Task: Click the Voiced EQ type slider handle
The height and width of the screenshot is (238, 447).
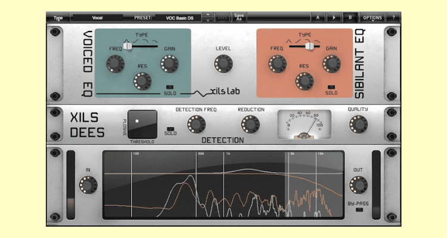Action: (x=128, y=46)
